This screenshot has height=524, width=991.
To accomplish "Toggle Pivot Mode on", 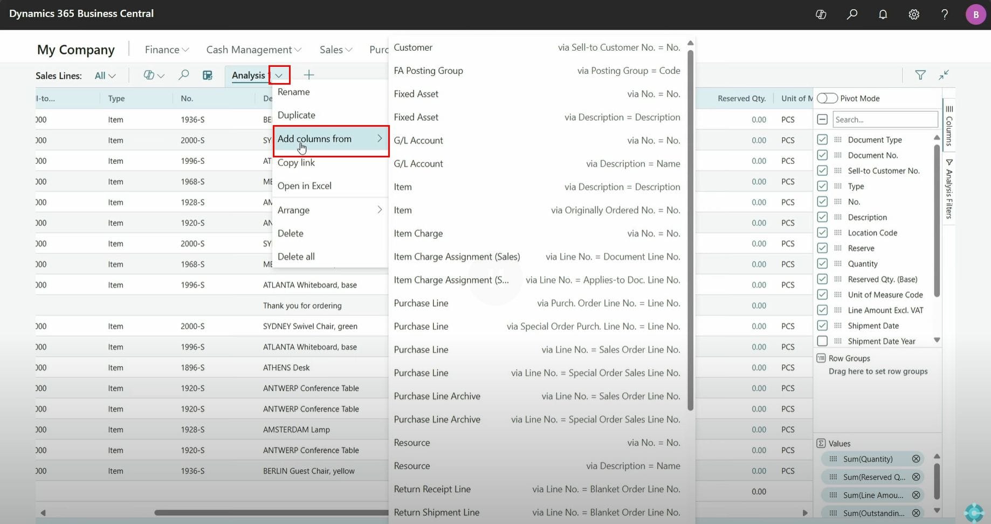I will coord(827,98).
